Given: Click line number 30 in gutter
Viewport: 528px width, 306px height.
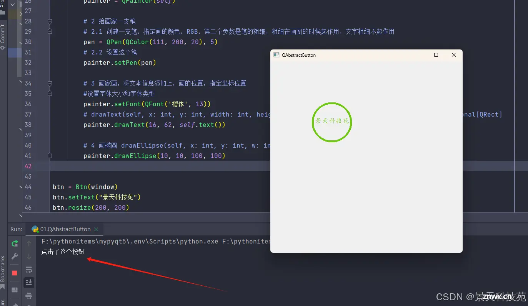Looking at the screenshot, I should pyautogui.click(x=28, y=42).
